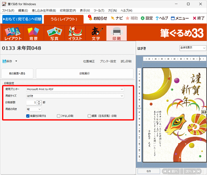Enable フチなし印刷 checkbox
Image resolution: width=207 pixels, height=175 pixels.
point(58,116)
